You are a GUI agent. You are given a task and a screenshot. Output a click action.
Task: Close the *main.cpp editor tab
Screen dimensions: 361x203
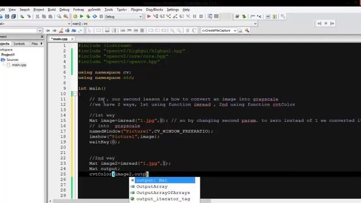pos(72,39)
